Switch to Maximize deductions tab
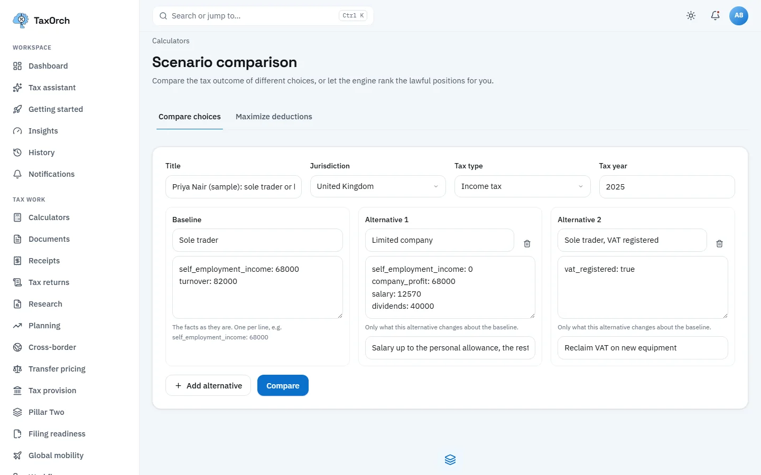Image resolution: width=761 pixels, height=475 pixels. tap(274, 117)
